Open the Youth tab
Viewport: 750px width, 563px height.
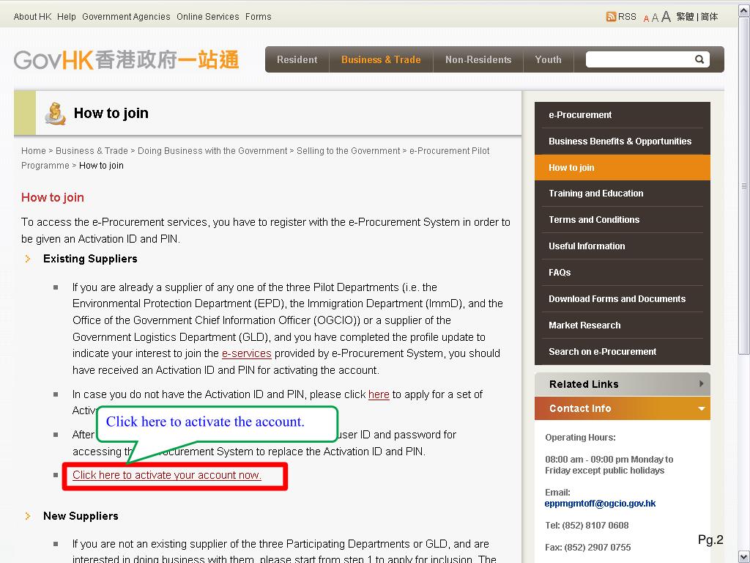pyautogui.click(x=548, y=59)
